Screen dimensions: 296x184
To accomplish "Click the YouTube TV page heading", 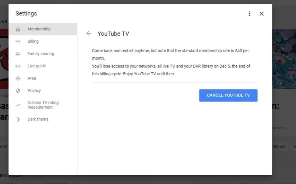I will [113, 33].
